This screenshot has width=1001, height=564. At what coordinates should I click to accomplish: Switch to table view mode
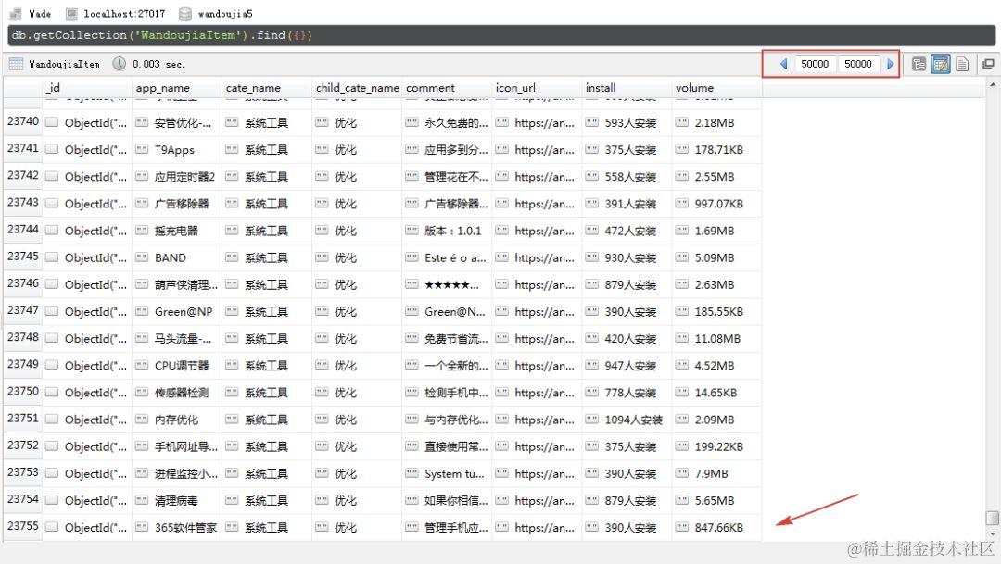[941, 64]
